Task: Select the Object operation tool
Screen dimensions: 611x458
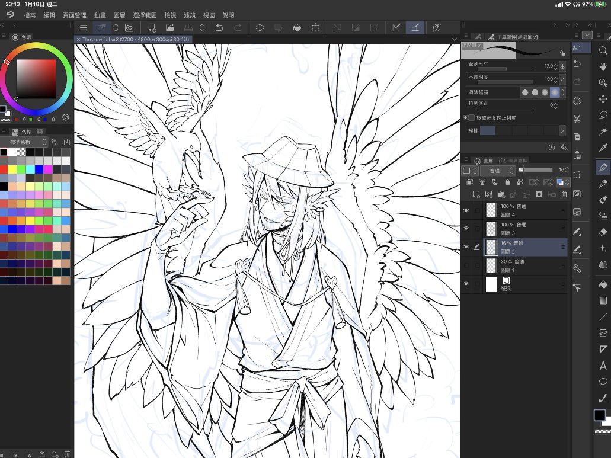Action: pos(603,82)
